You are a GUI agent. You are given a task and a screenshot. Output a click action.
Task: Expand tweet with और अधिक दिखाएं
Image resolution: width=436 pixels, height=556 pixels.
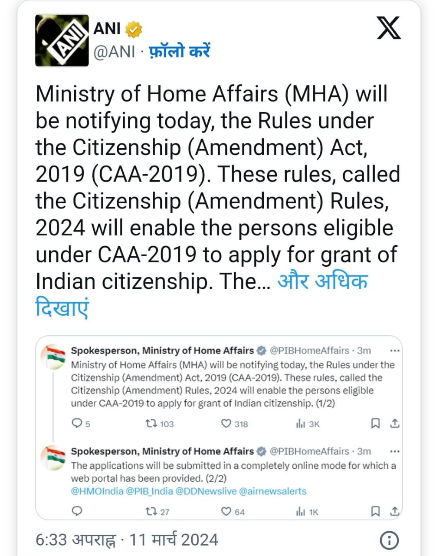coord(322,281)
